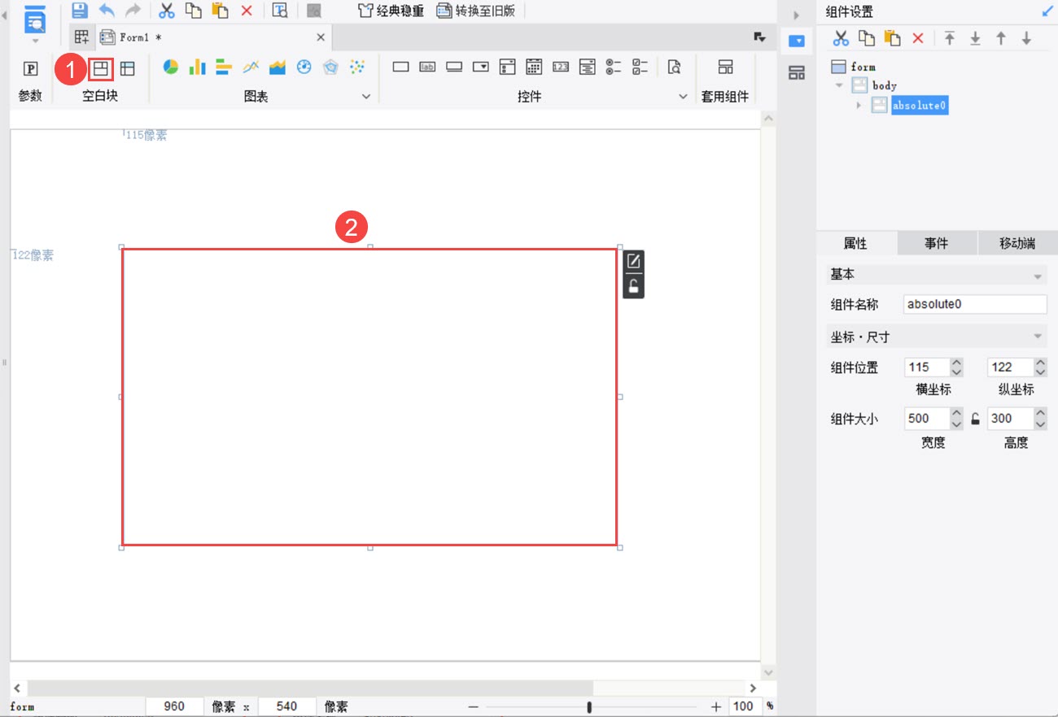Cut the component in 组件设置 panel
The image size is (1058, 717).
click(841, 38)
